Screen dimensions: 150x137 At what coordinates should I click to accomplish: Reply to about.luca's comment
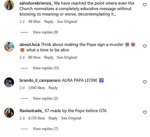49,57
